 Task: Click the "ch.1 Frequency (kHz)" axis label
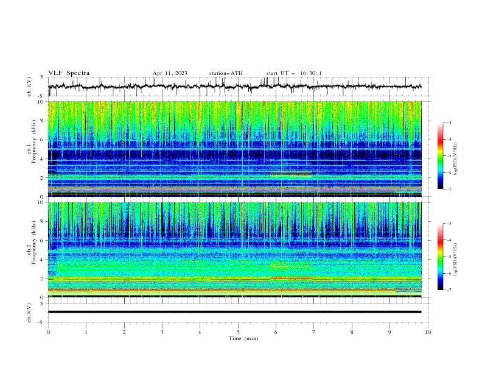(x=32, y=141)
